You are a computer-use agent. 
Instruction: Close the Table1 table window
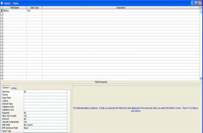click(x=200, y=3)
